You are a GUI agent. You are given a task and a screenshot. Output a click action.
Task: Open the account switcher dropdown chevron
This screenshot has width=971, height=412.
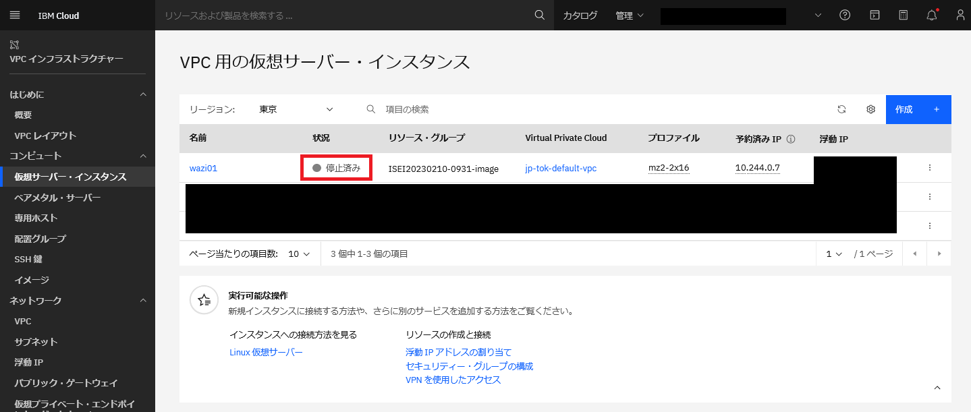pyautogui.click(x=819, y=15)
